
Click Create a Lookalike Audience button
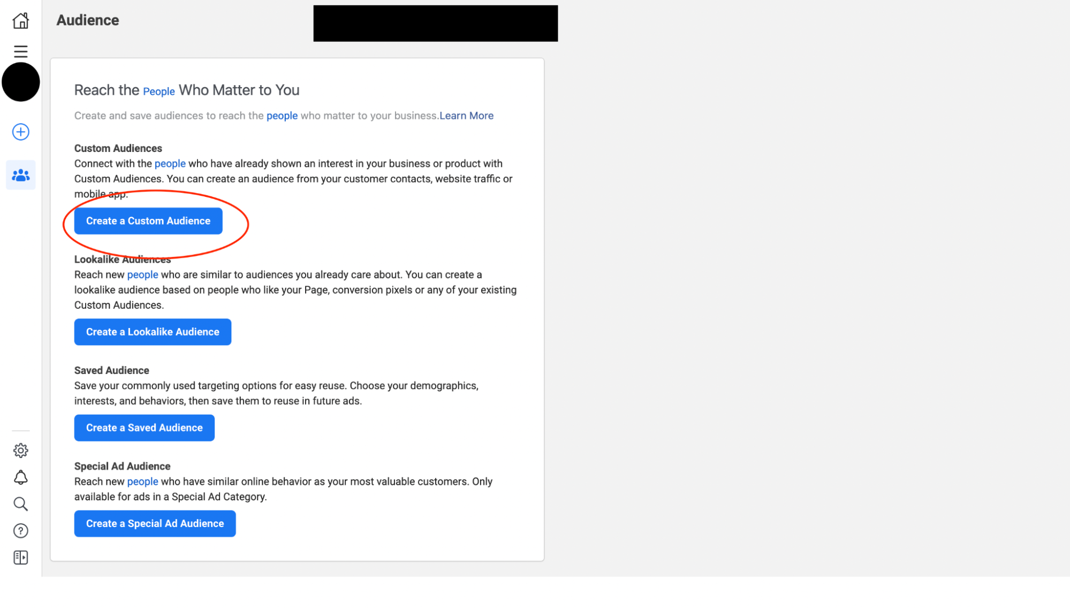153,331
